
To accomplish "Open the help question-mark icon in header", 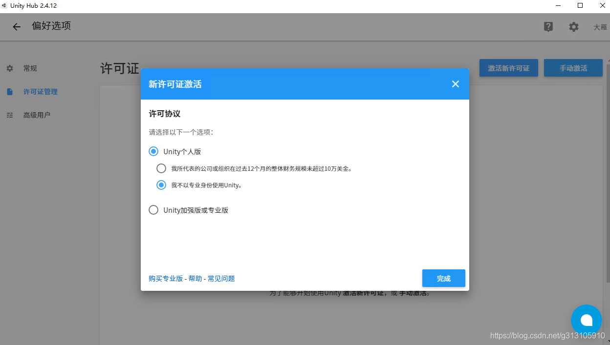I will tap(548, 27).
